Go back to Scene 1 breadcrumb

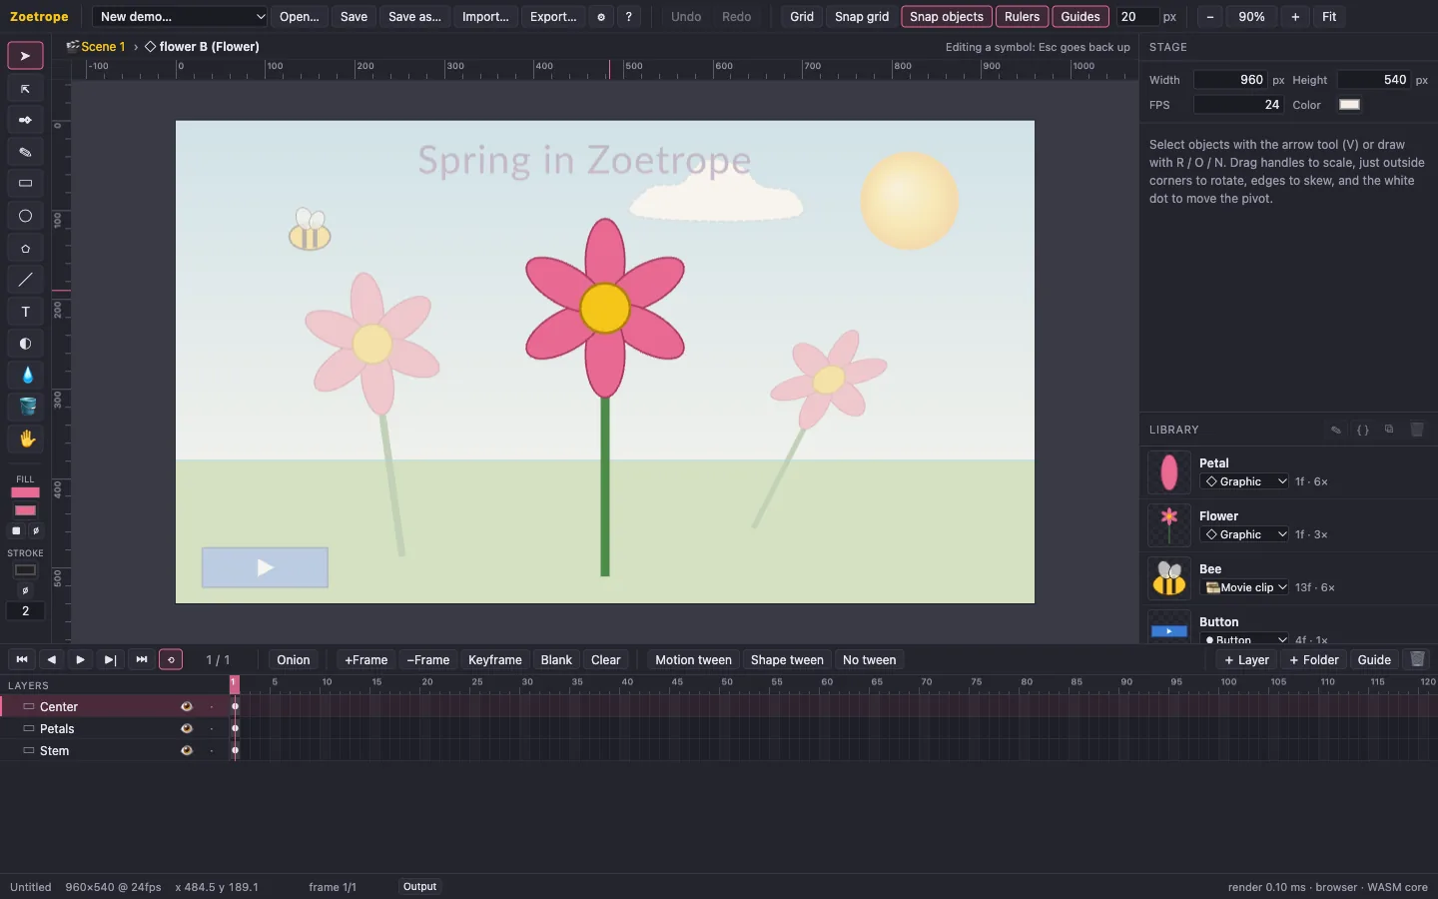(x=103, y=47)
